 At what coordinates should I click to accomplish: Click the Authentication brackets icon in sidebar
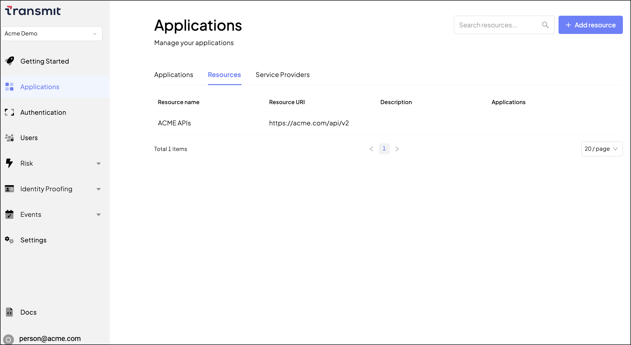[x=9, y=112]
